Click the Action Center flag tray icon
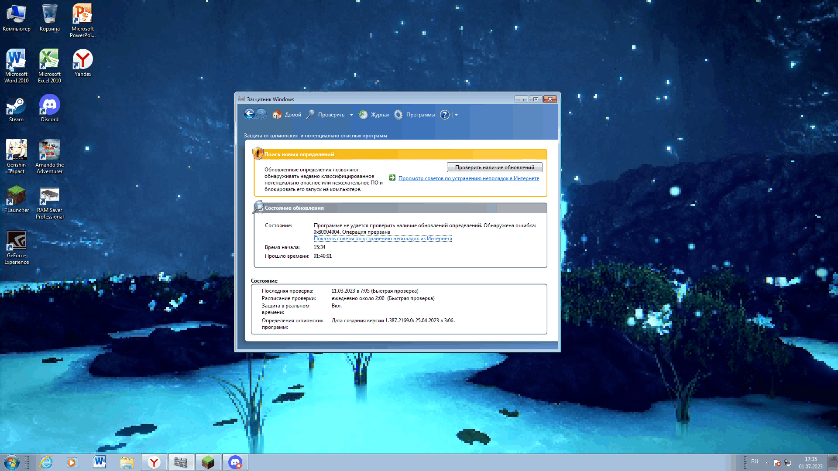The image size is (838, 471). pos(777,463)
